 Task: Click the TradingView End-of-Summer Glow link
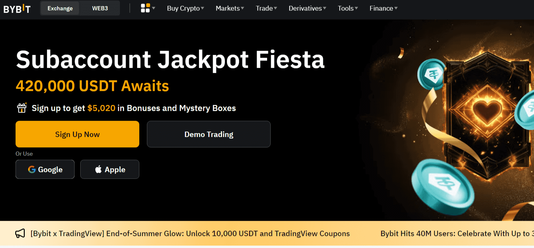pos(189,233)
